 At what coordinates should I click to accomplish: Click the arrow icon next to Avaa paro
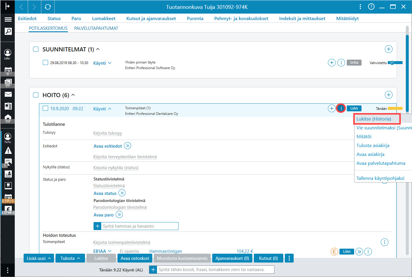(119, 215)
